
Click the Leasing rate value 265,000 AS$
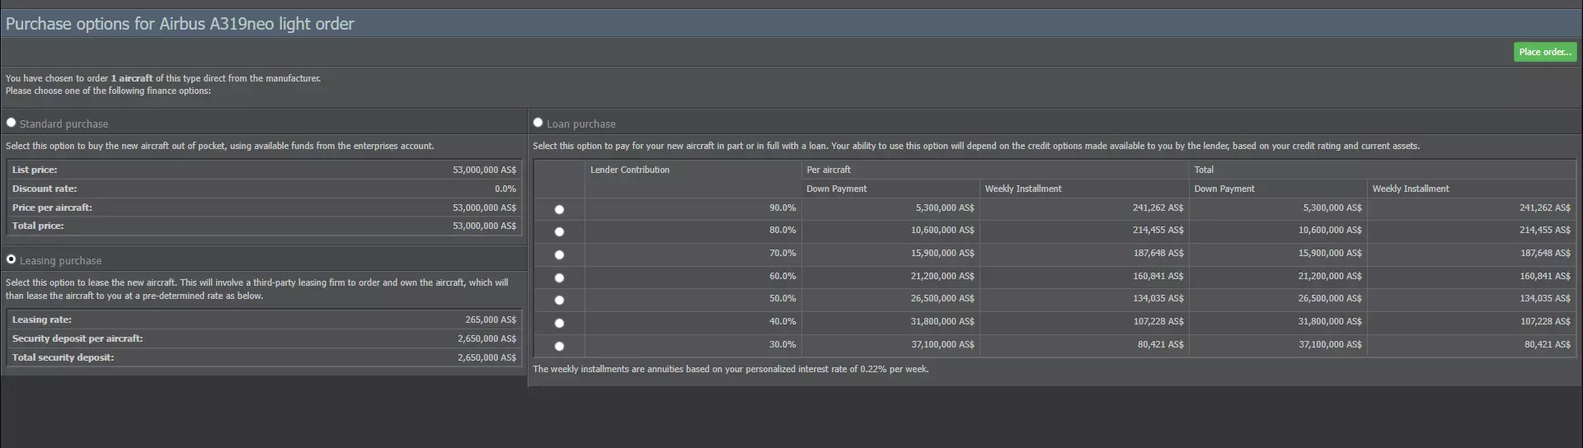(x=491, y=320)
